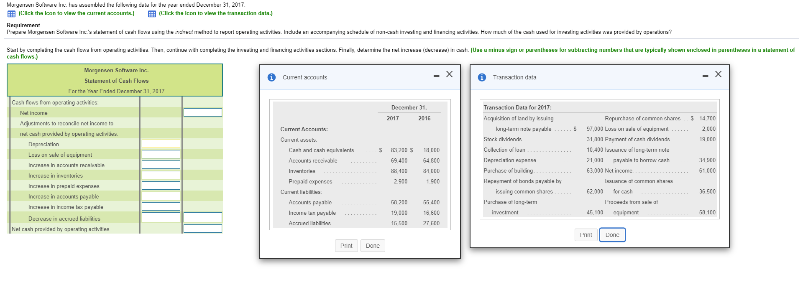The image size is (803, 295).
Task: Minimize the Transaction data dialog
Action: (706, 76)
